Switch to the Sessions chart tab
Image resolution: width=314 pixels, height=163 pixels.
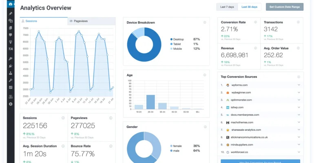tap(44, 21)
